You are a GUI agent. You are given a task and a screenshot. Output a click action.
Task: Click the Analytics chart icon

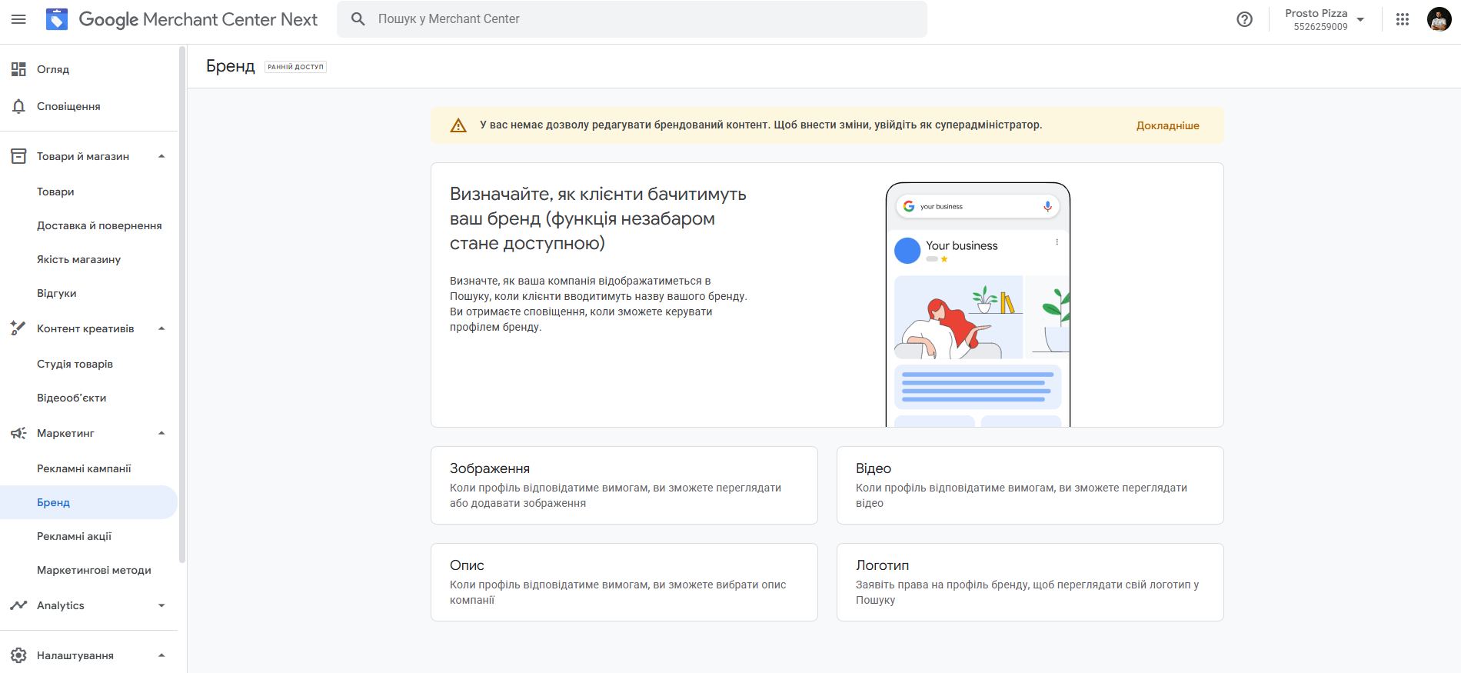[x=18, y=605]
